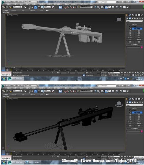Click Select and Move tool in lower screenshot

click(x=36, y=91)
